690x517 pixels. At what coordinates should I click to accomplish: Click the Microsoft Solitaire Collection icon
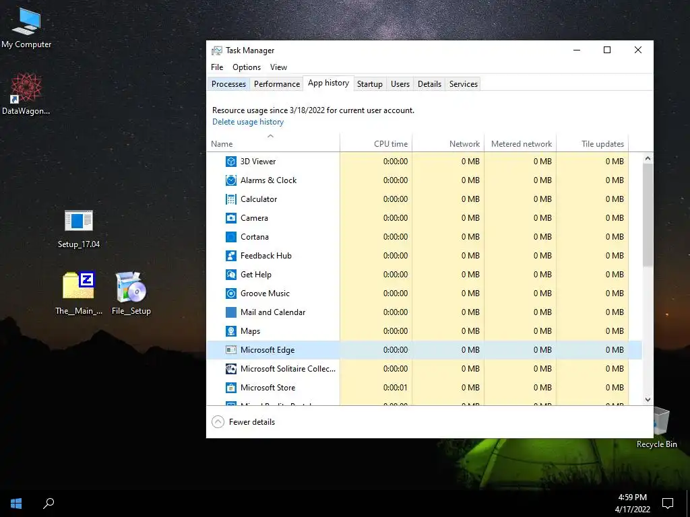coord(231,369)
